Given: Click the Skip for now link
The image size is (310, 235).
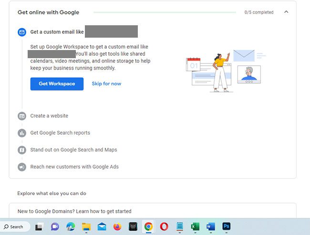Looking at the screenshot, I should pos(106,84).
